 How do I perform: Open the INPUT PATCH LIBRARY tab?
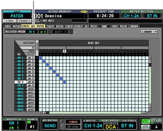[125, 26]
